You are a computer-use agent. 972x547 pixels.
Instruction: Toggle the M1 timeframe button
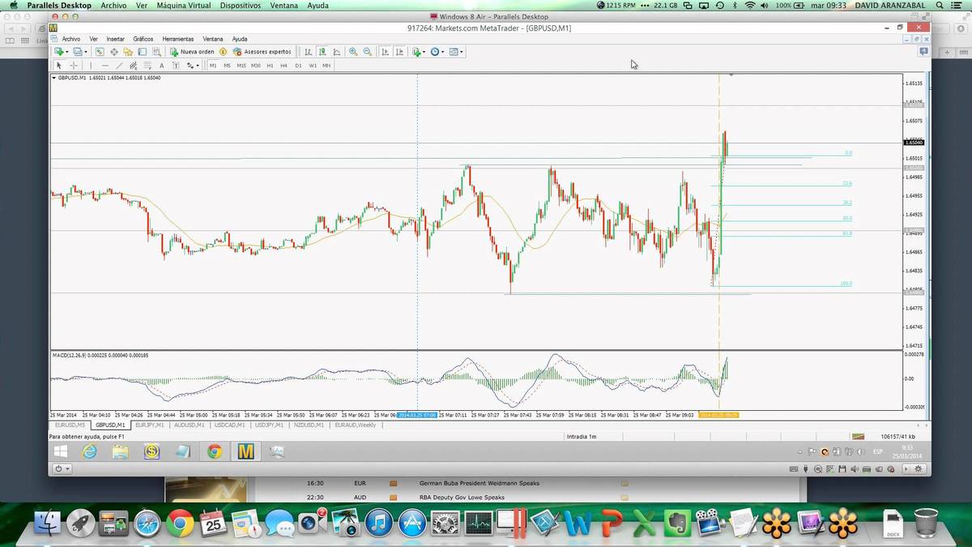click(213, 66)
